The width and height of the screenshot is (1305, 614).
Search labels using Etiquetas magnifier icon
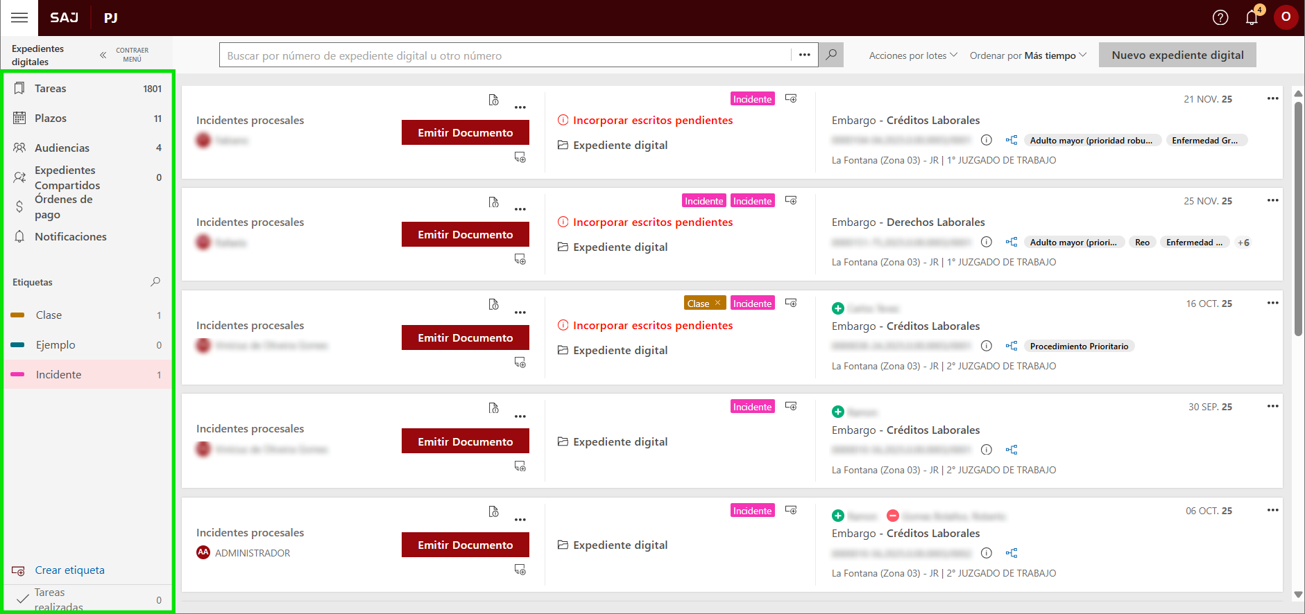pyautogui.click(x=155, y=281)
